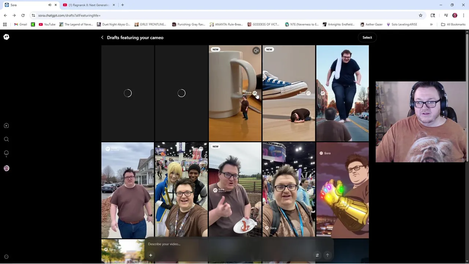This screenshot has width=469, height=264.
Task: Open The Legend of Neve... bookmark
Action: tap(76, 25)
